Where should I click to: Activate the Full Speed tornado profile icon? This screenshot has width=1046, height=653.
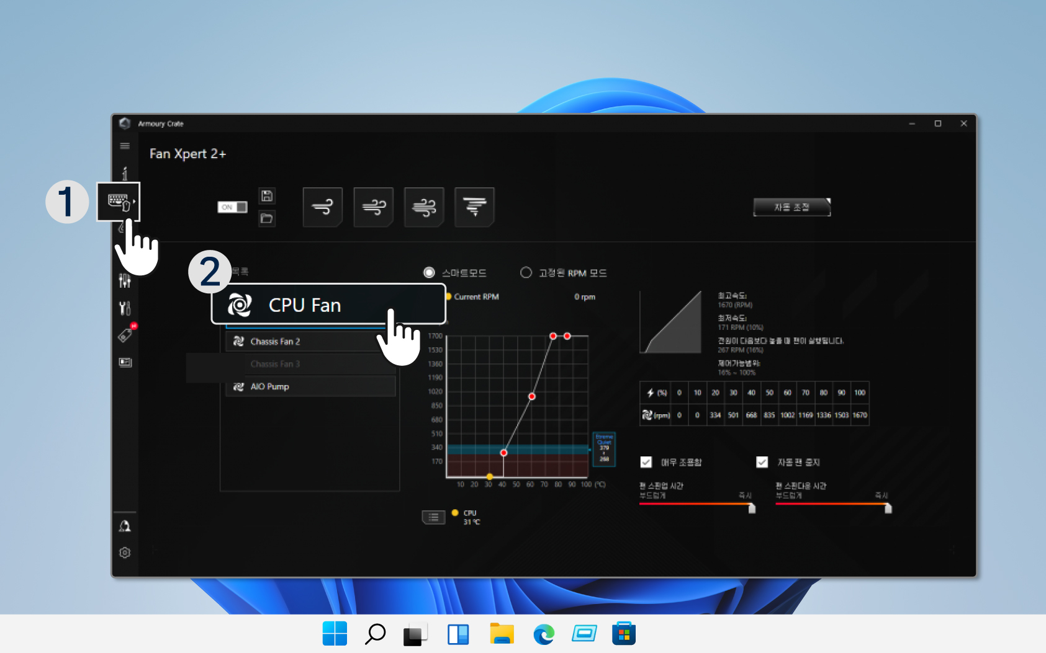point(474,207)
